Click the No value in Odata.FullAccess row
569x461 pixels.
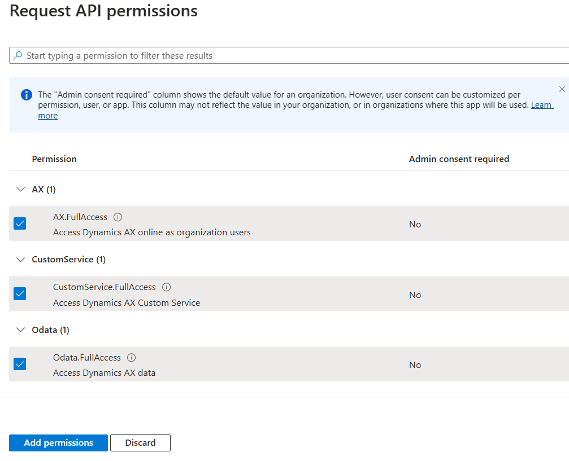[415, 365]
